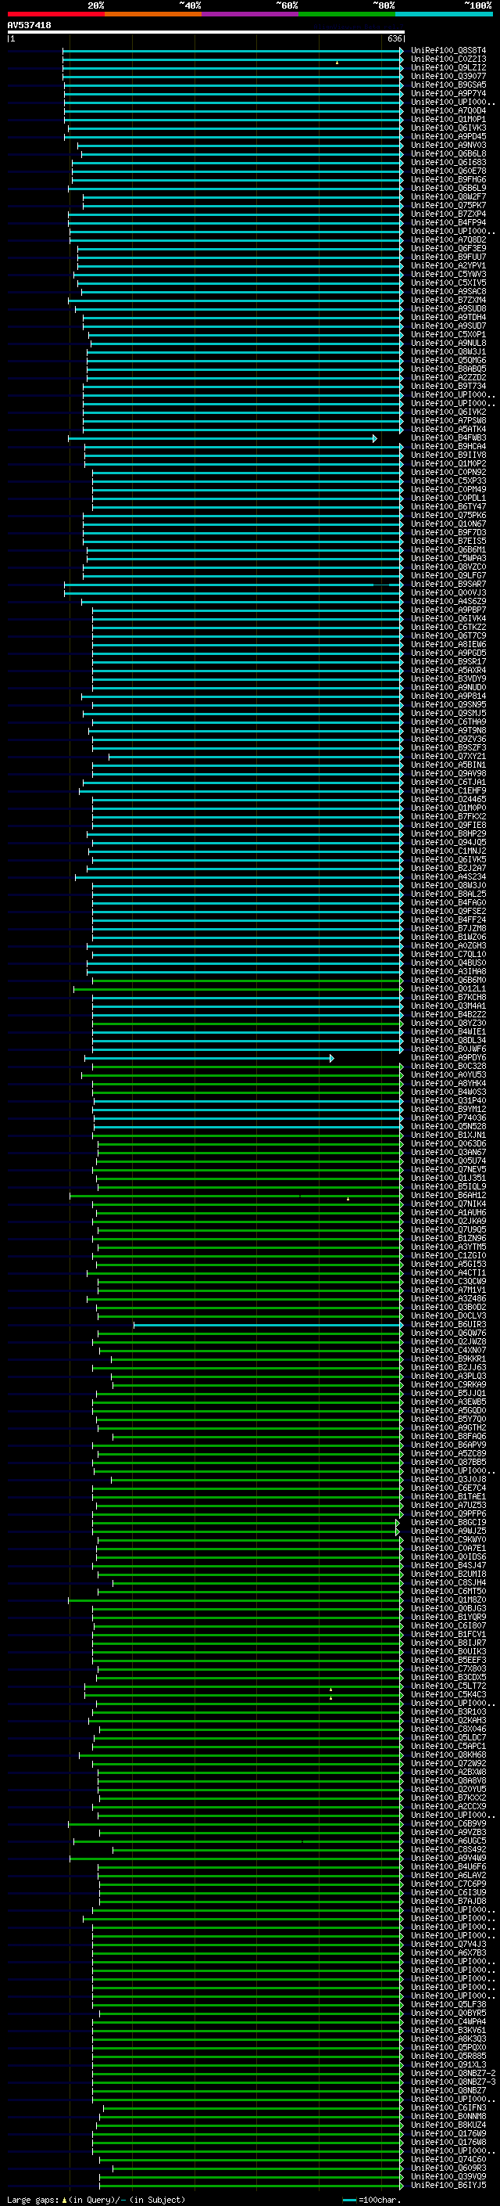
Task: Click the red 20% identity legend bar
Action: (55, 15)
